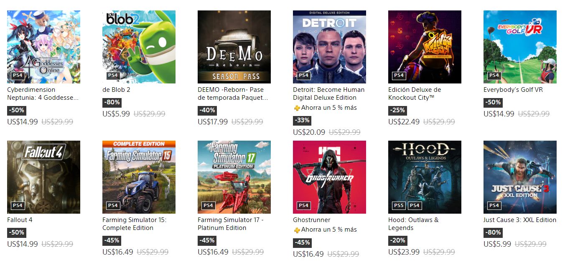Click the PS Plus icon under Detroit title
Screen dimensions: 565x265
tap(297, 108)
